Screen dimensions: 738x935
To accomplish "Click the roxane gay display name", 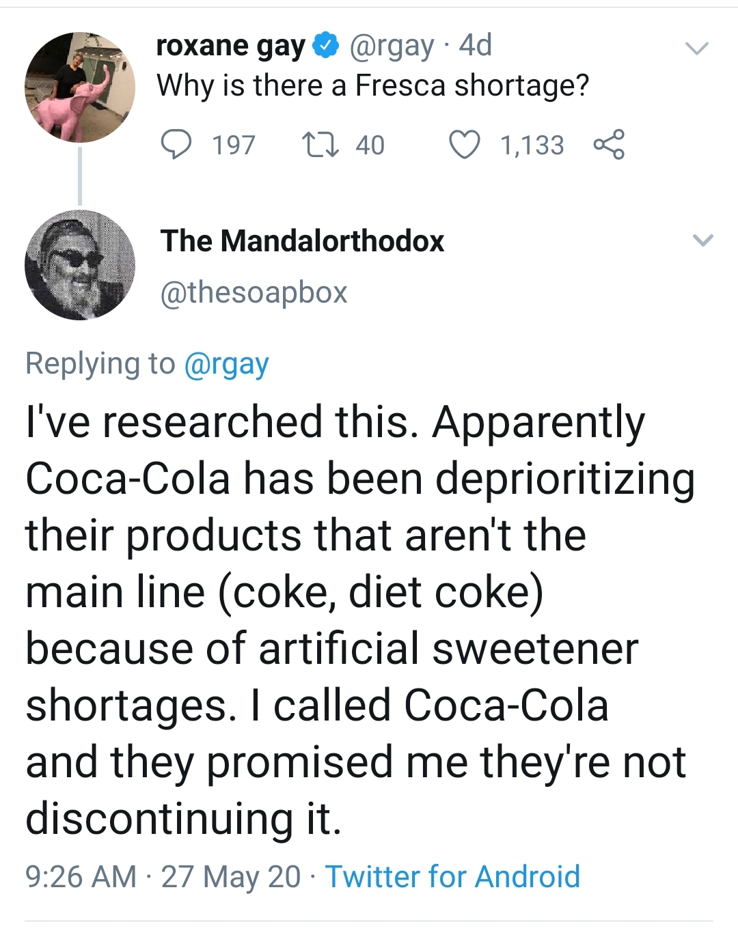I will 230,46.
